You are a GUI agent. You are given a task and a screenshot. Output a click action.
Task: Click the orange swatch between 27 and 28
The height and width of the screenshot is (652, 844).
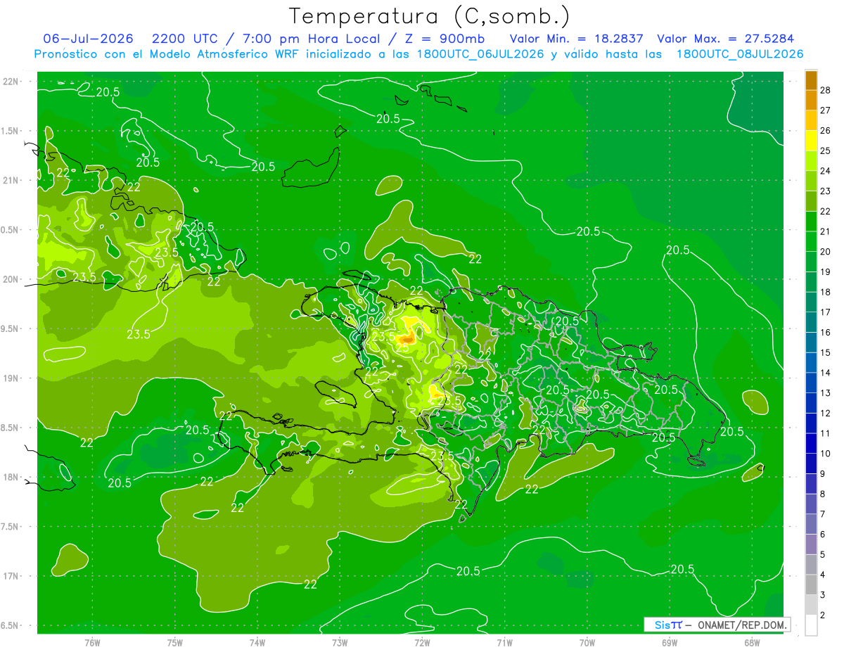(811, 100)
